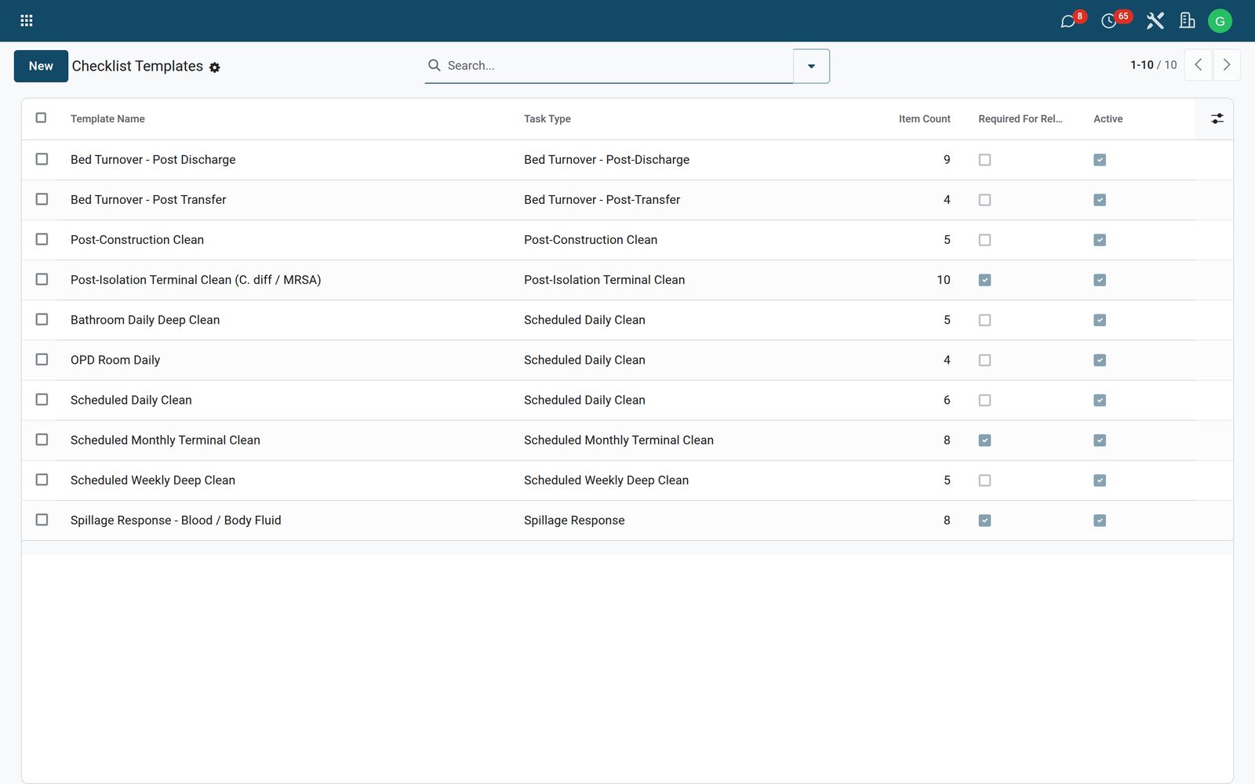Open the user avatar menu
Image resolution: width=1255 pixels, height=784 pixels.
pyautogui.click(x=1220, y=21)
